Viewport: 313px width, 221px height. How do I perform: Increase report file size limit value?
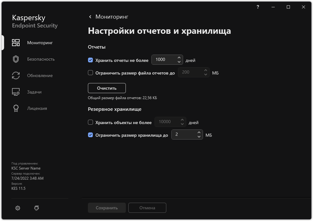click(206, 70)
